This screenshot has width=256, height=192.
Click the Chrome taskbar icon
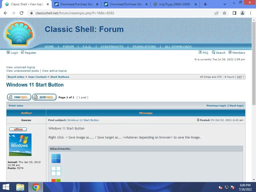[x=36, y=187]
